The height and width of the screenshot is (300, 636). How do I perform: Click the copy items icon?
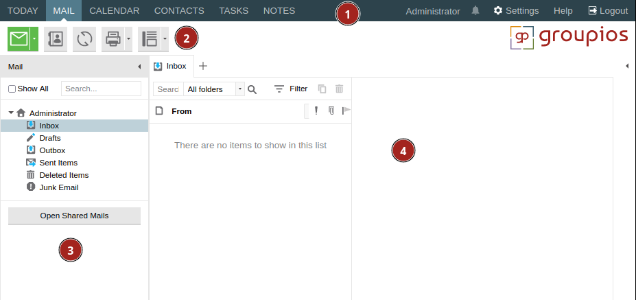coord(322,89)
